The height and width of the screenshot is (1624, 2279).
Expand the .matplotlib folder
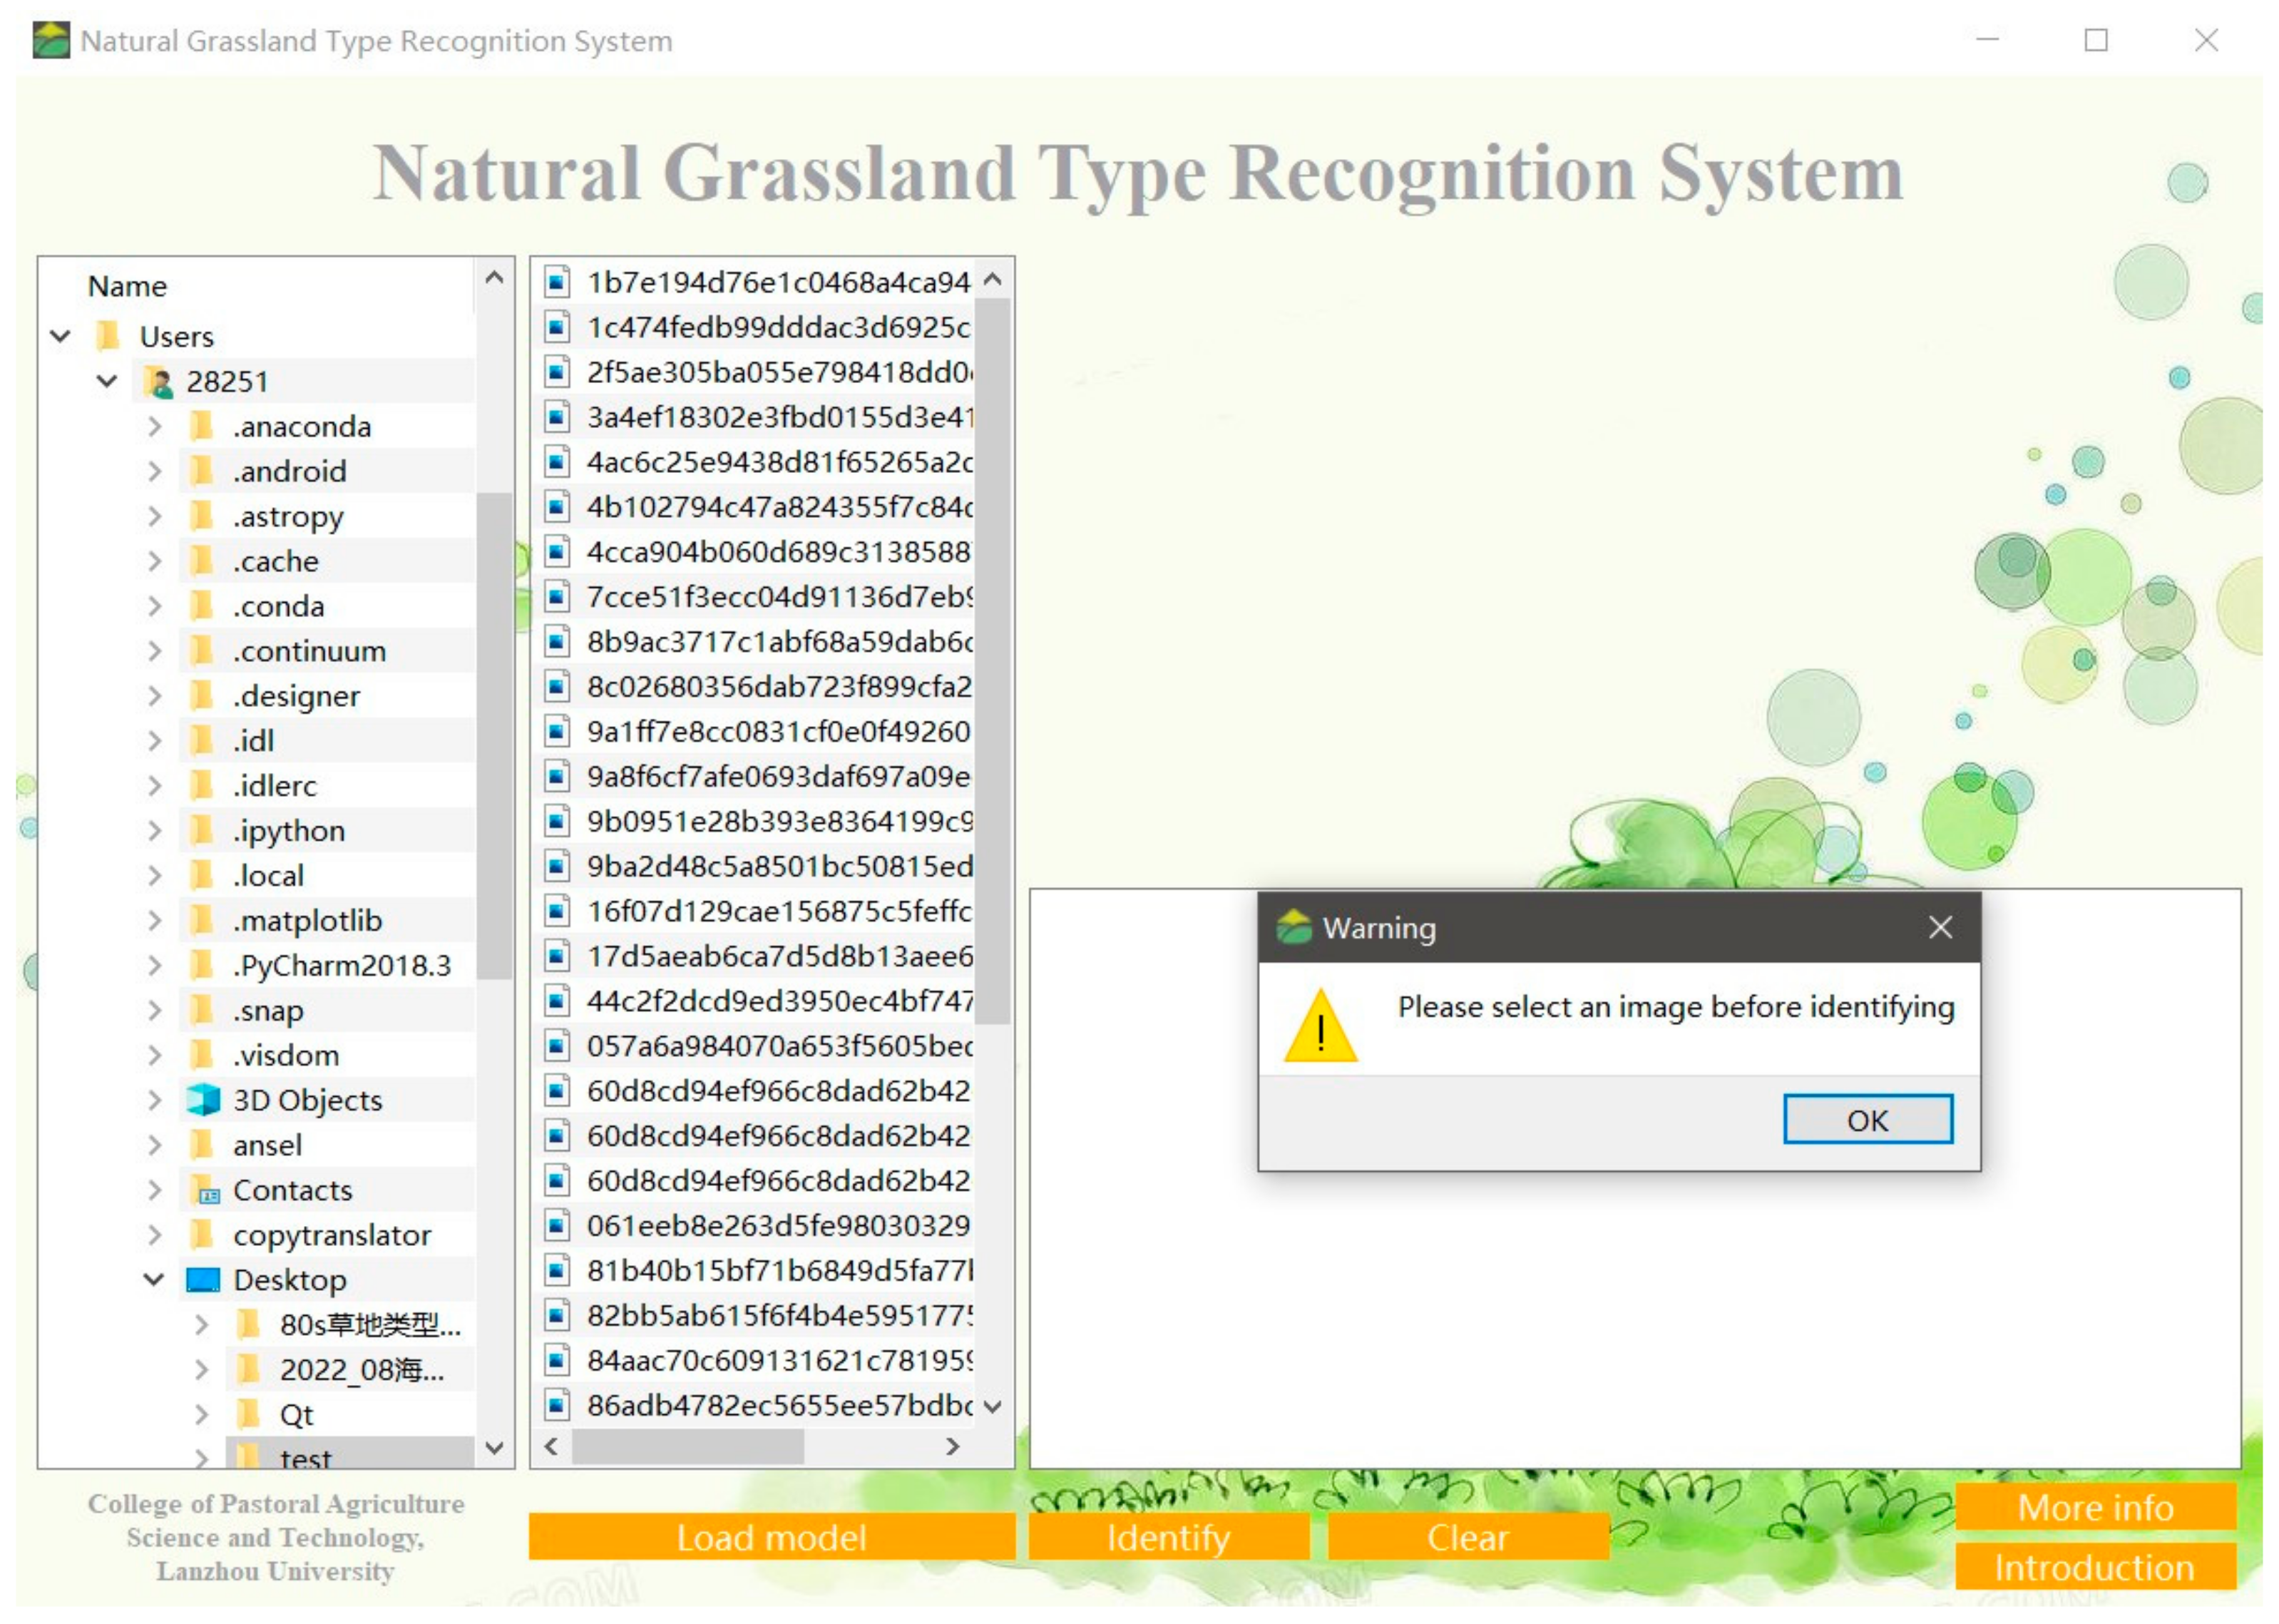(x=154, y=920)
